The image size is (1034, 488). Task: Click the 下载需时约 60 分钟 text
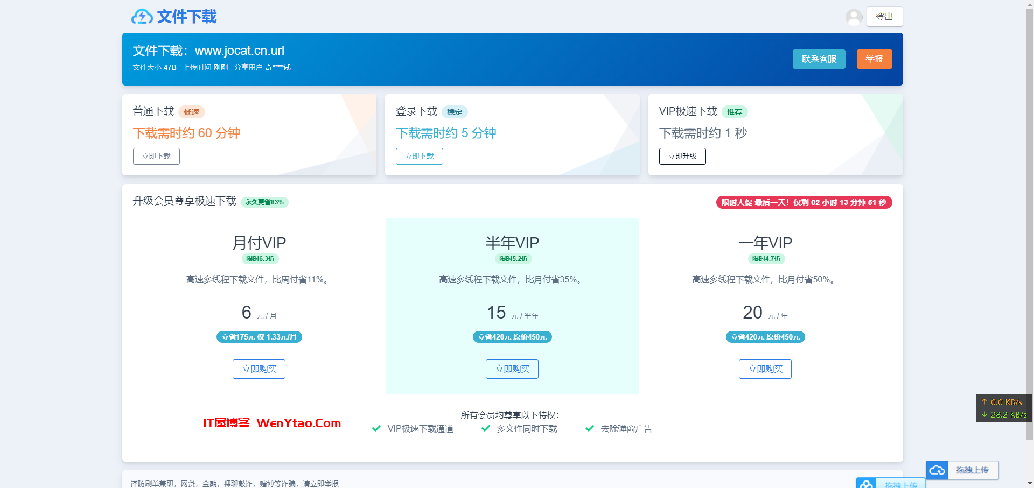point(186,133)
